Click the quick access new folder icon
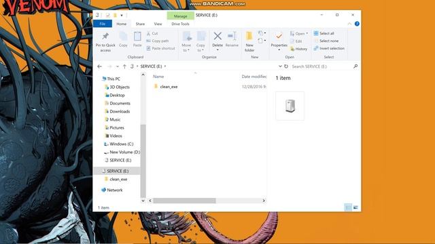 tap(115, 15)
